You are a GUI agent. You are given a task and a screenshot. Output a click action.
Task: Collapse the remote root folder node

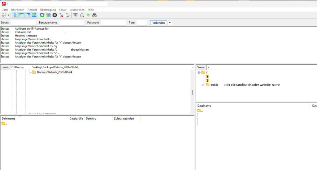point(199,72)
